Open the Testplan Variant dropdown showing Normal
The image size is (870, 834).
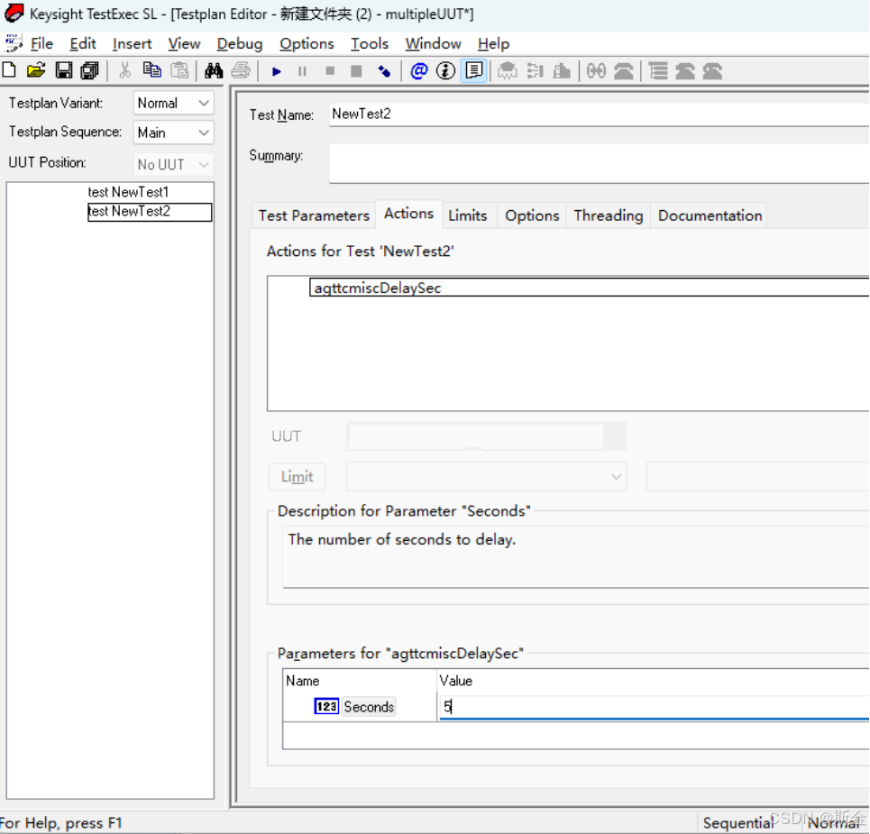tap(173, 103)
